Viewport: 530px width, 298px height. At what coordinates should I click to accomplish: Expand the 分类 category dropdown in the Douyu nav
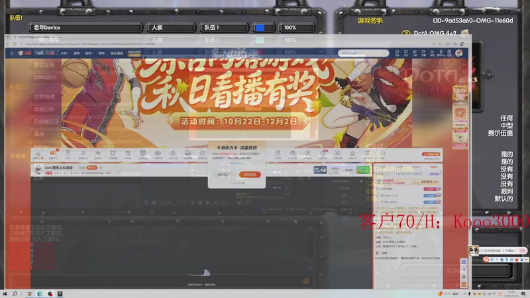tap(64, 53)
